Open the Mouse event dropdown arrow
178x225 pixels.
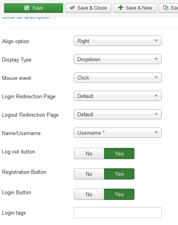pos(156,78)
